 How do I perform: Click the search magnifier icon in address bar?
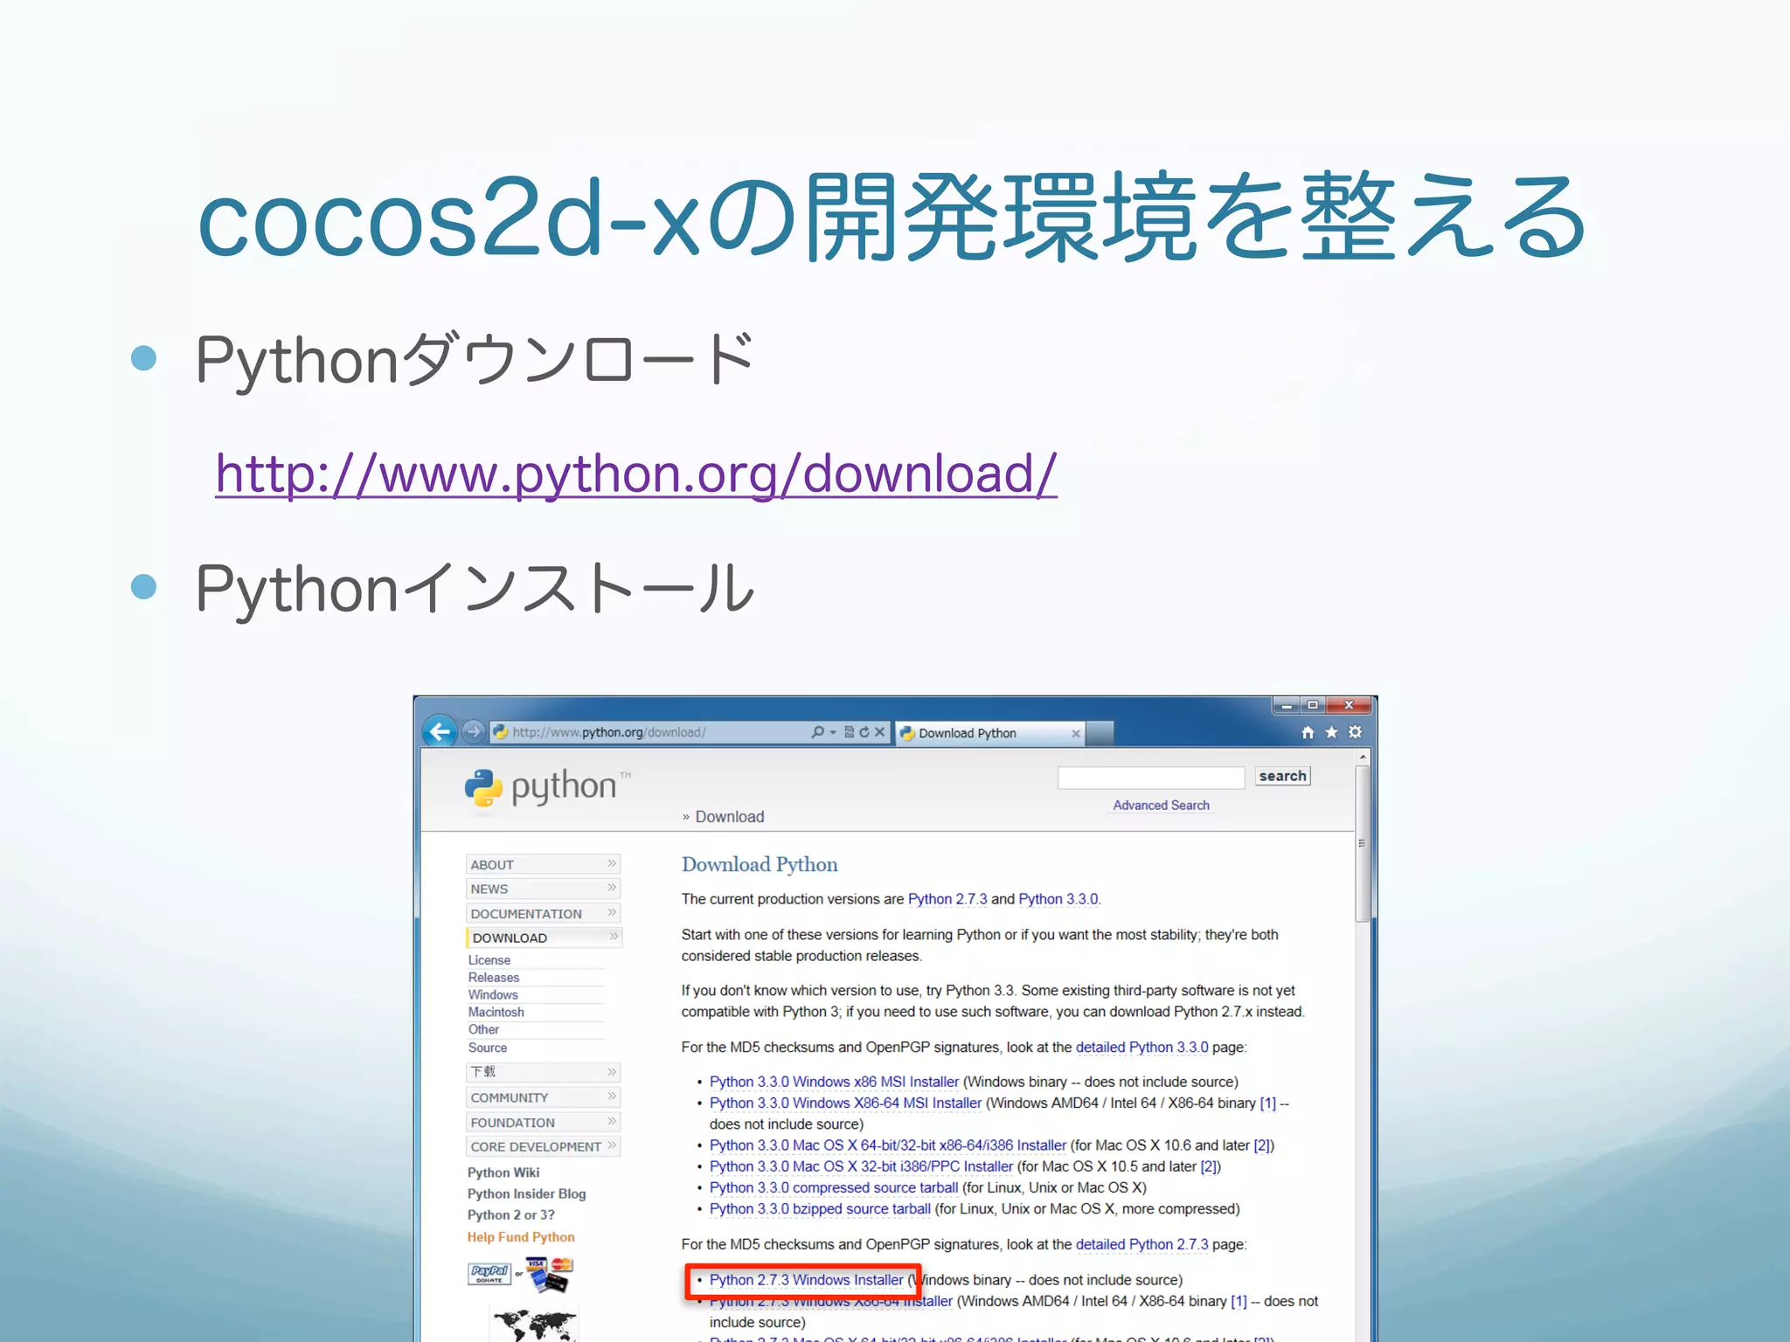click(x=817, y=732)
